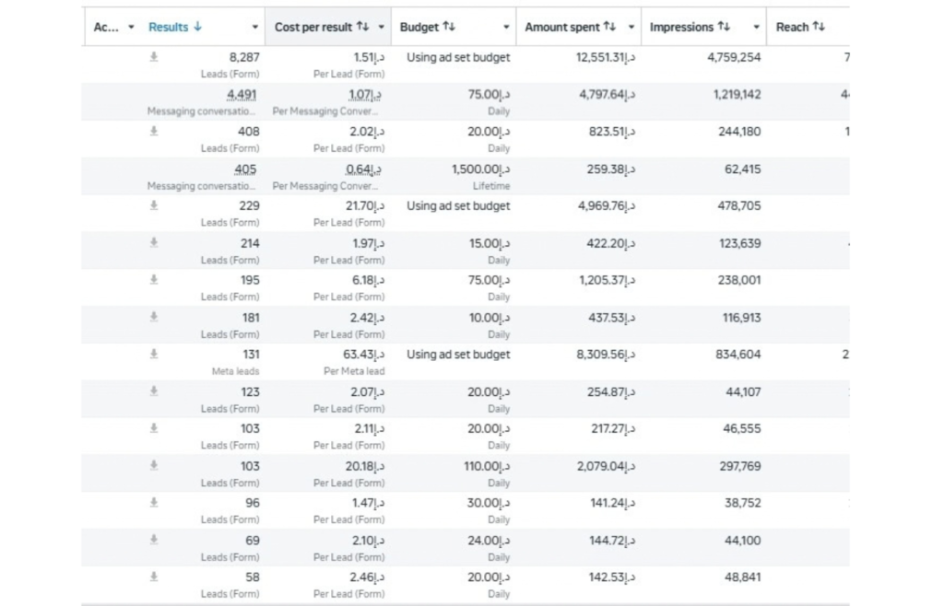Click the 4,491 messaging conversations result
944x606 pixels.
[242, 94]
